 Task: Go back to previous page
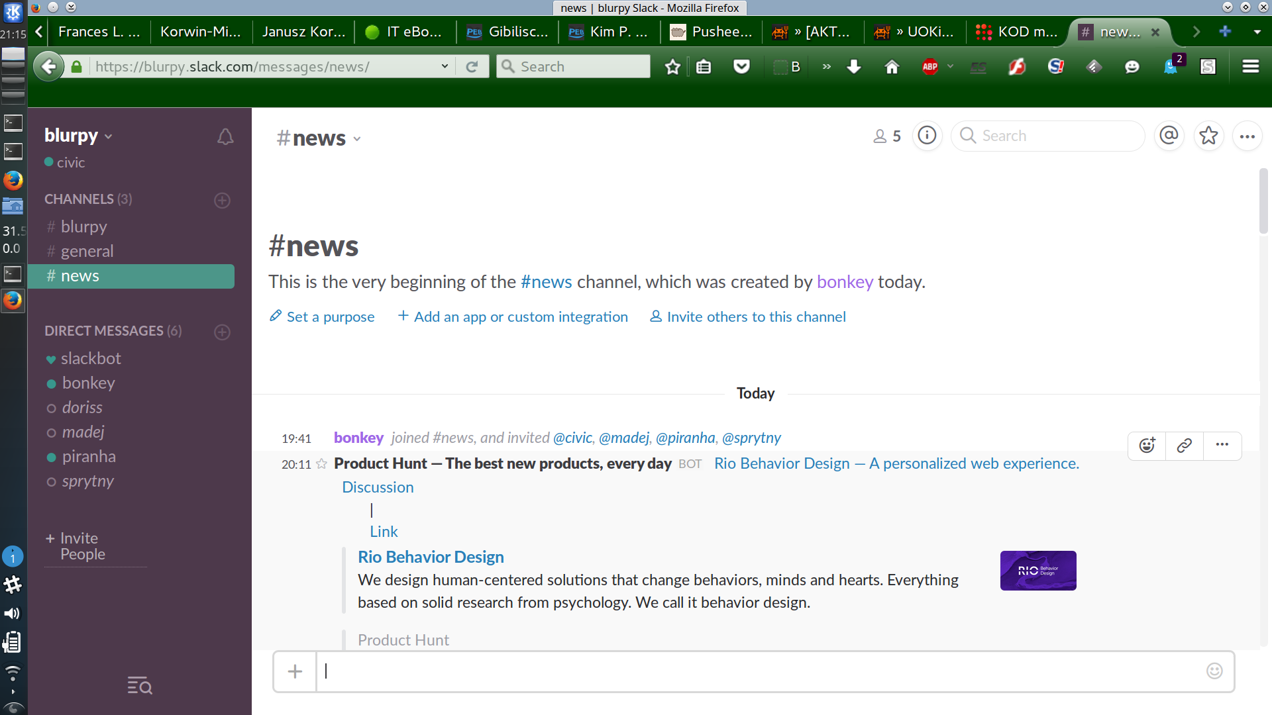(48, 66)
